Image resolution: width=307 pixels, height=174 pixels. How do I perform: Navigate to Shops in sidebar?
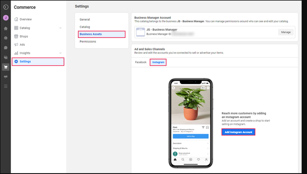click(24, 36)
